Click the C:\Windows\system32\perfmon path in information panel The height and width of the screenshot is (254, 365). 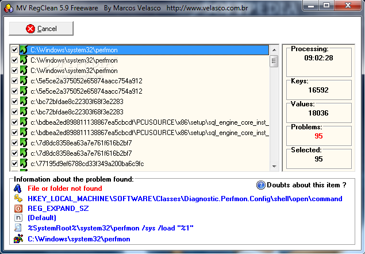tap(79, 239)
